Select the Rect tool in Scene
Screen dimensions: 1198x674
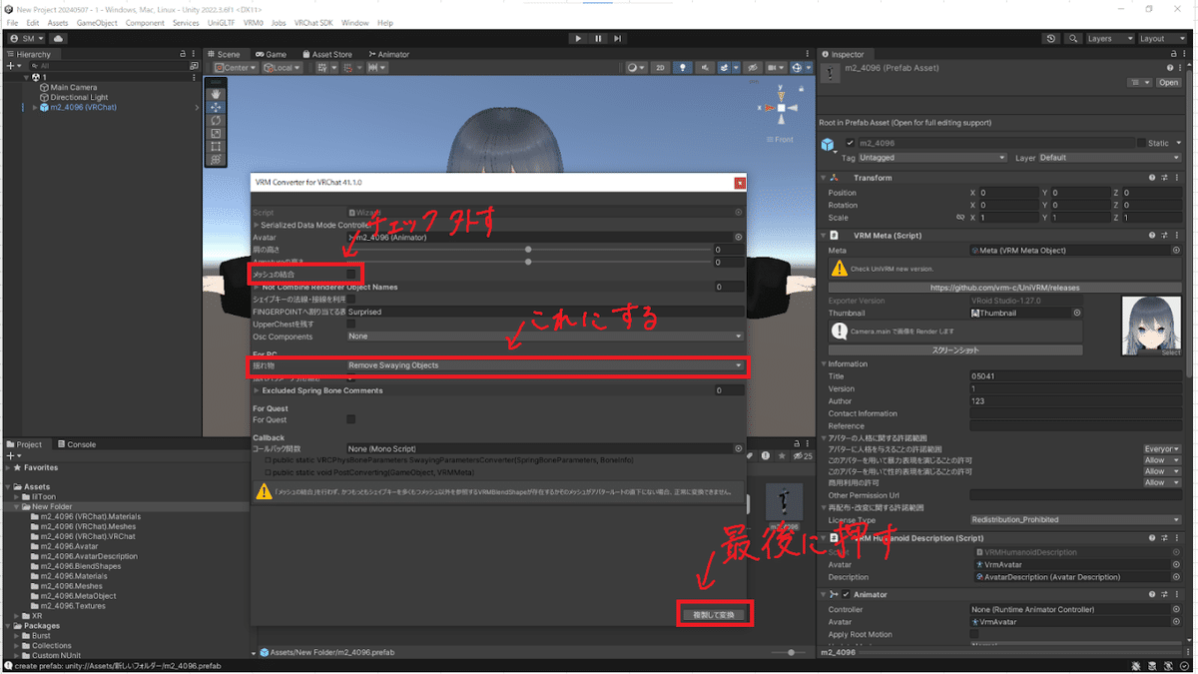pyautogui.click(x=216, y=146)
